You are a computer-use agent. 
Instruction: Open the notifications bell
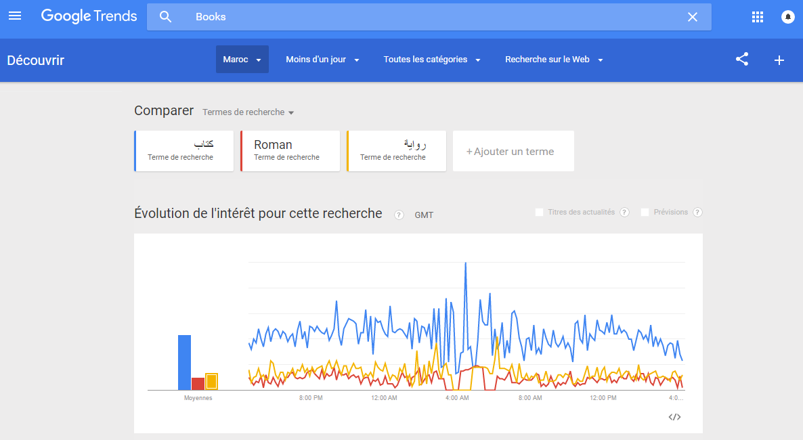(x=788, y=17)
